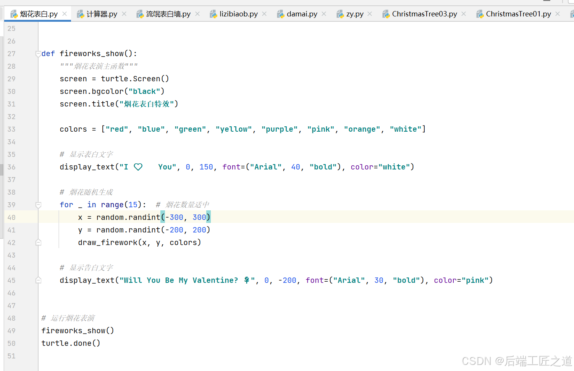Click the "烟花表白特效" title string
Image resolution: width=574 pixels, height=371 pixels.
click(147, 104)
